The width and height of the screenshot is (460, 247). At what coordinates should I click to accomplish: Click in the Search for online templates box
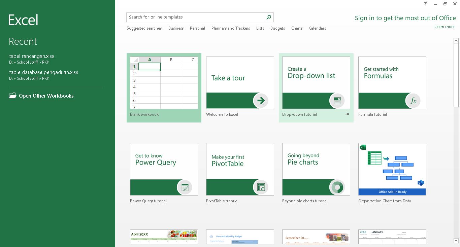pos(195,17)
